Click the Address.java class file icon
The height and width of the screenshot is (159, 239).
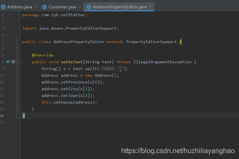click(x=3, y=7)
